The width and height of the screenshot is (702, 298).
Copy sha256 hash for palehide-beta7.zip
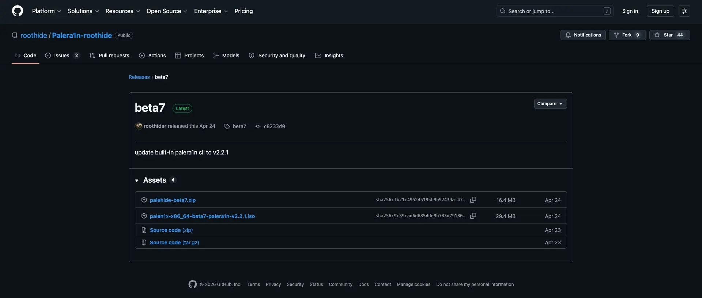(x=473, y=200)
